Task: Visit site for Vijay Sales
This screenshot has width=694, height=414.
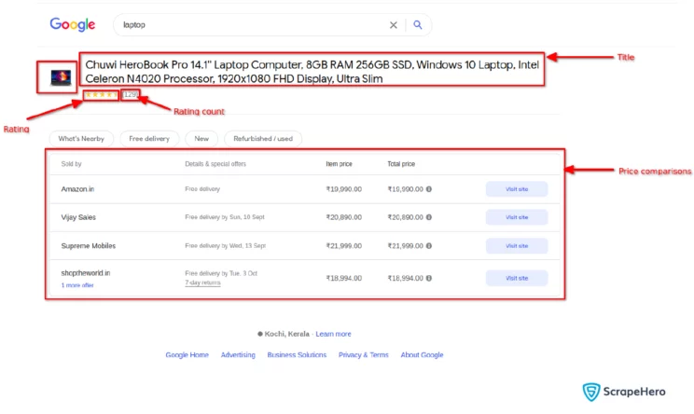Action: [517, 217]
